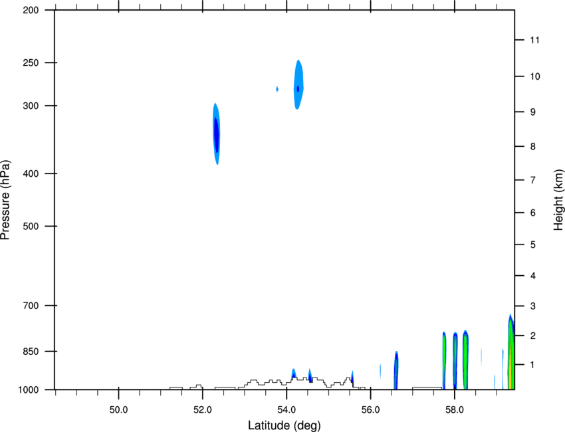Click the 58.0 latitude tick label

click(x=455, y=410)
